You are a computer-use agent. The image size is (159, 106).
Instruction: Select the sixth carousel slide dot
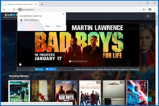tap(79, 61)
